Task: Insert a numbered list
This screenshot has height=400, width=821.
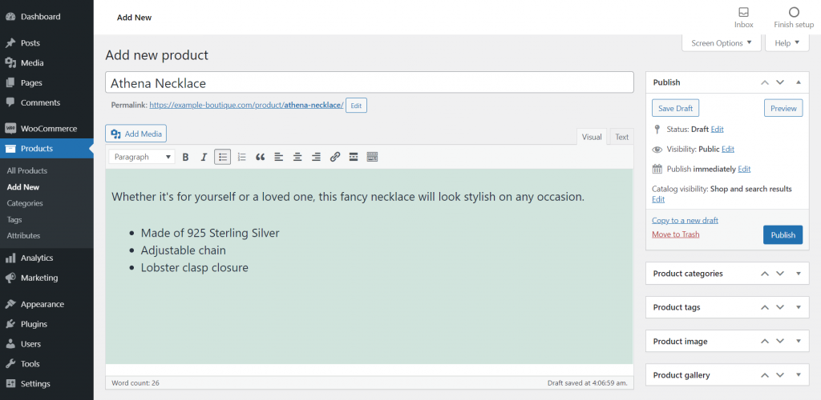Action: click(241, 158)
